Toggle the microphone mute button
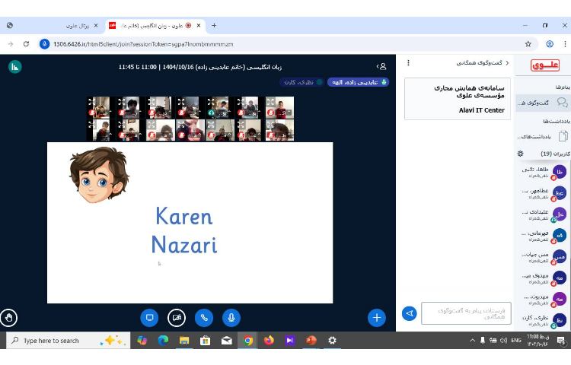571x365 pixels. point(231,317)
